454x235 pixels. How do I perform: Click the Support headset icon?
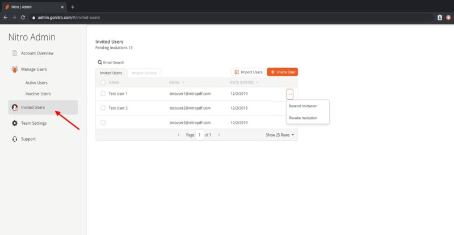15,139
